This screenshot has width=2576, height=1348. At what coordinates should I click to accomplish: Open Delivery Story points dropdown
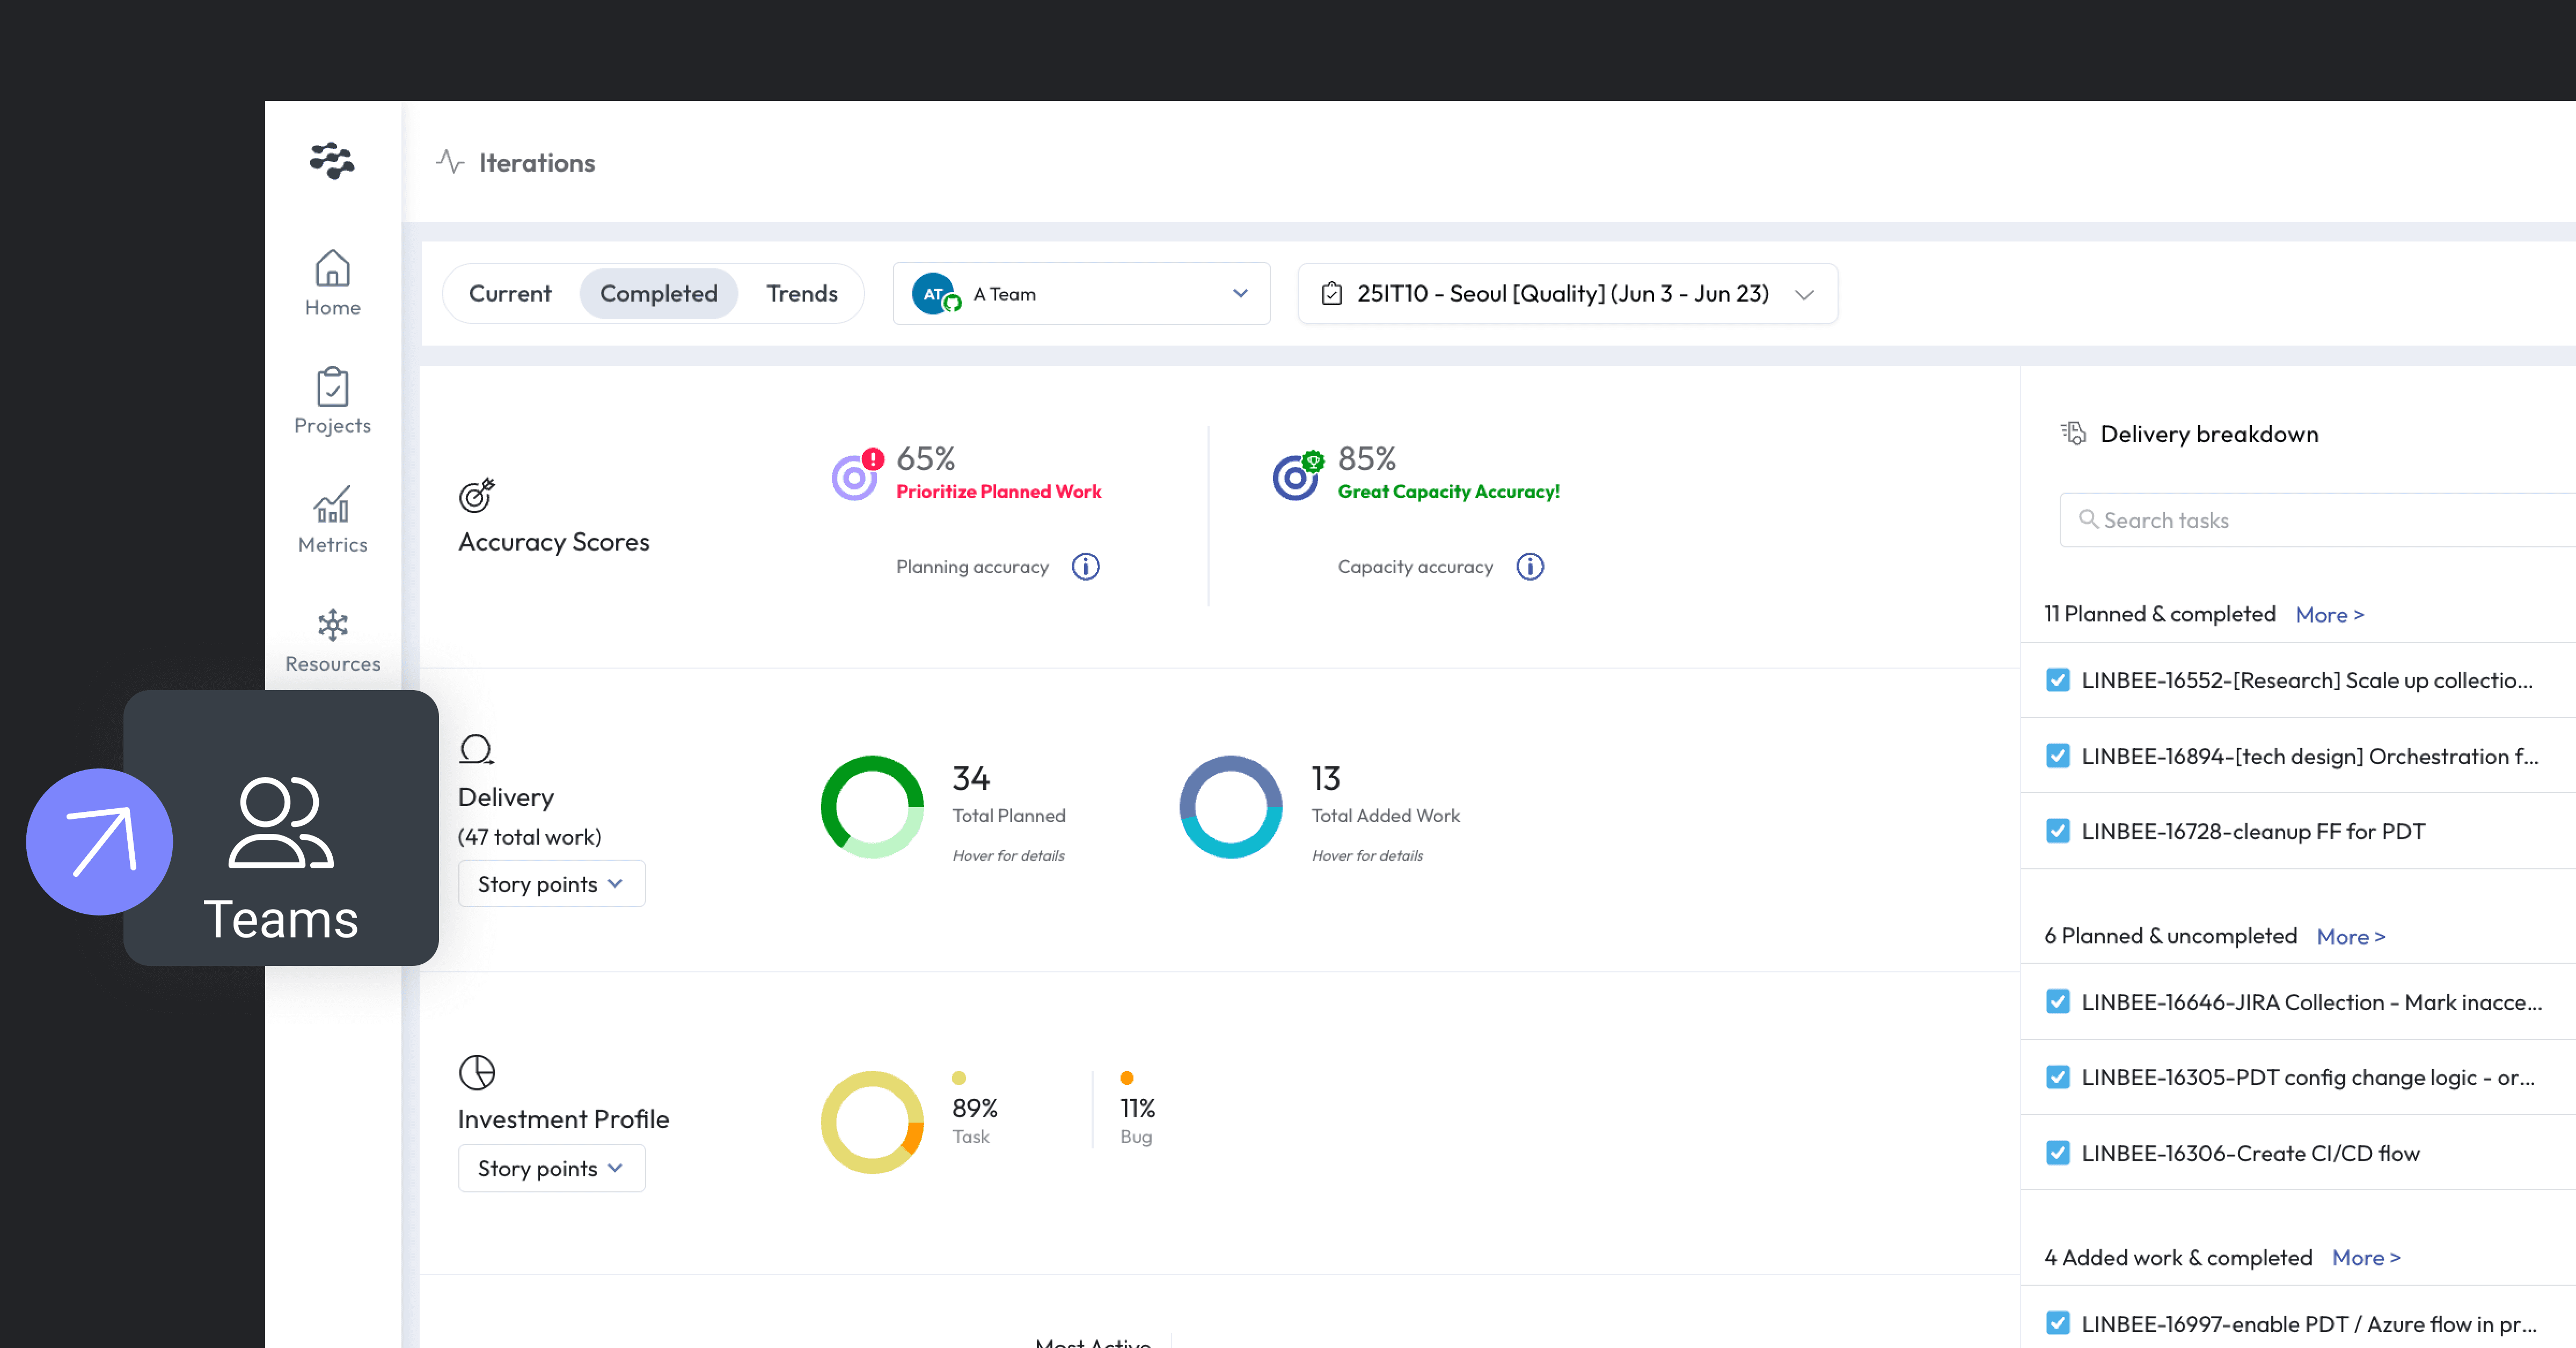click(x=551, y=884)
